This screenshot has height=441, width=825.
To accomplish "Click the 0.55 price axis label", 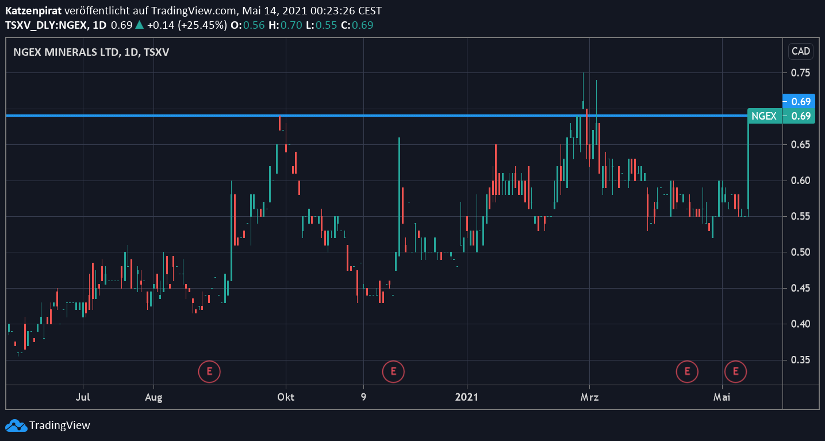I will 801,216.
